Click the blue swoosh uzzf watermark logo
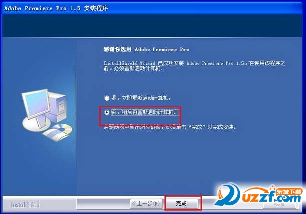The image size is (306, 214). pos(228,194)
